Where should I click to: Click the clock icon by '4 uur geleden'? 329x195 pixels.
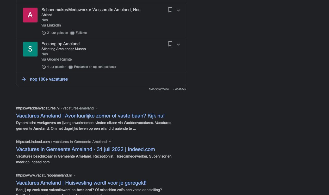(x=44, y=67)
